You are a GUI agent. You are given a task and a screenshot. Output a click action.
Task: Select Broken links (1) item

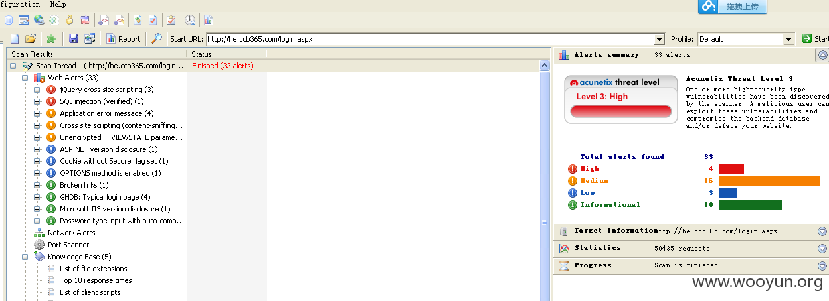click(84, 185)
